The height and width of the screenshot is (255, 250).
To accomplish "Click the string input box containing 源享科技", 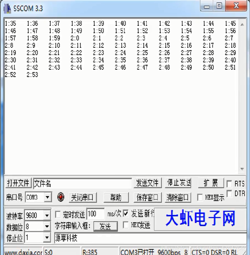I will (150, 238).
